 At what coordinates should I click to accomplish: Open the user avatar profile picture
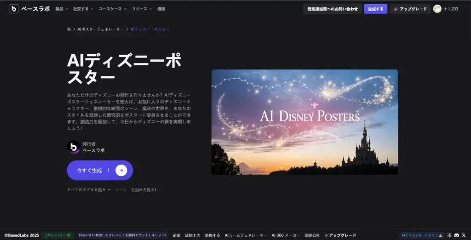[x=437, y=9]
